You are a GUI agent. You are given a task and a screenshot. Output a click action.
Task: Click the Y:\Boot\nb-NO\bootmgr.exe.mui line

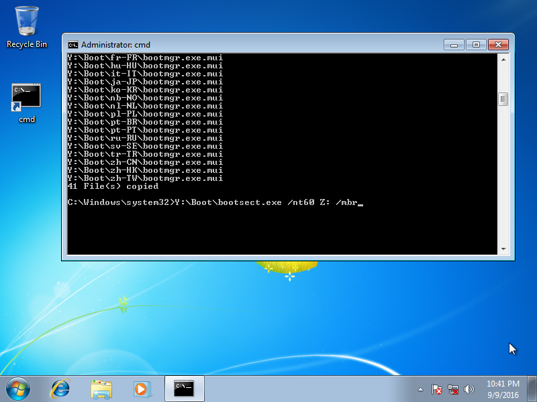pos(145,98)
